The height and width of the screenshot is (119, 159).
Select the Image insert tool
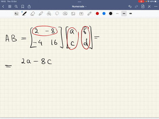pyautogui.click(x=73, y=14)
